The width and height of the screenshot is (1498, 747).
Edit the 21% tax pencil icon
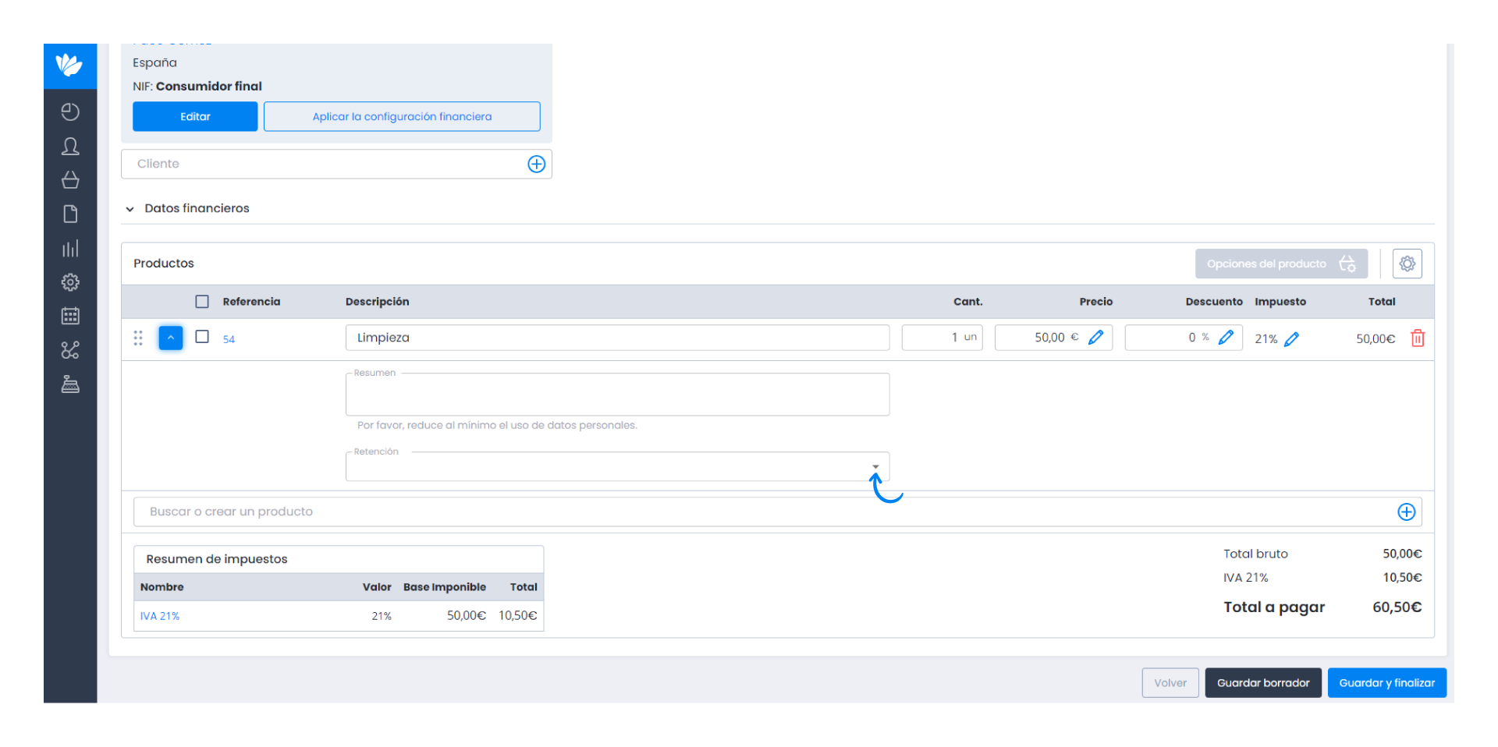click(1292, 339)
